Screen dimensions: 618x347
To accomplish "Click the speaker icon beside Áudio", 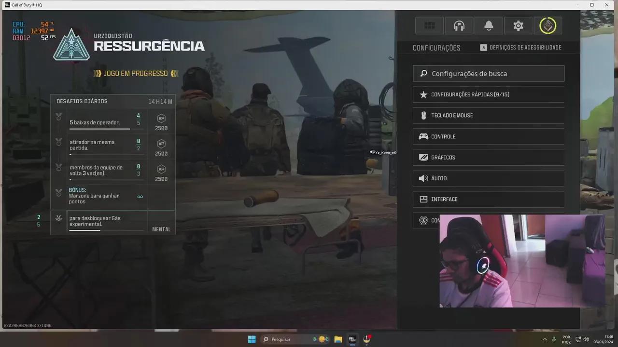I will [423, 178].
